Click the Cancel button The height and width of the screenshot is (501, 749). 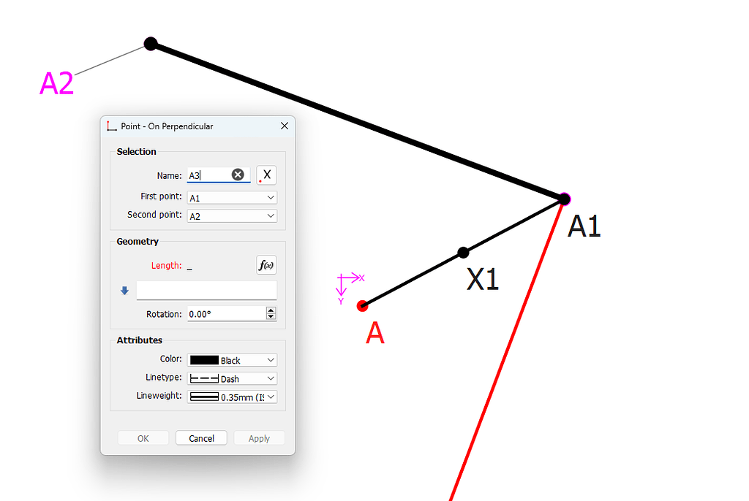(201, 438)
